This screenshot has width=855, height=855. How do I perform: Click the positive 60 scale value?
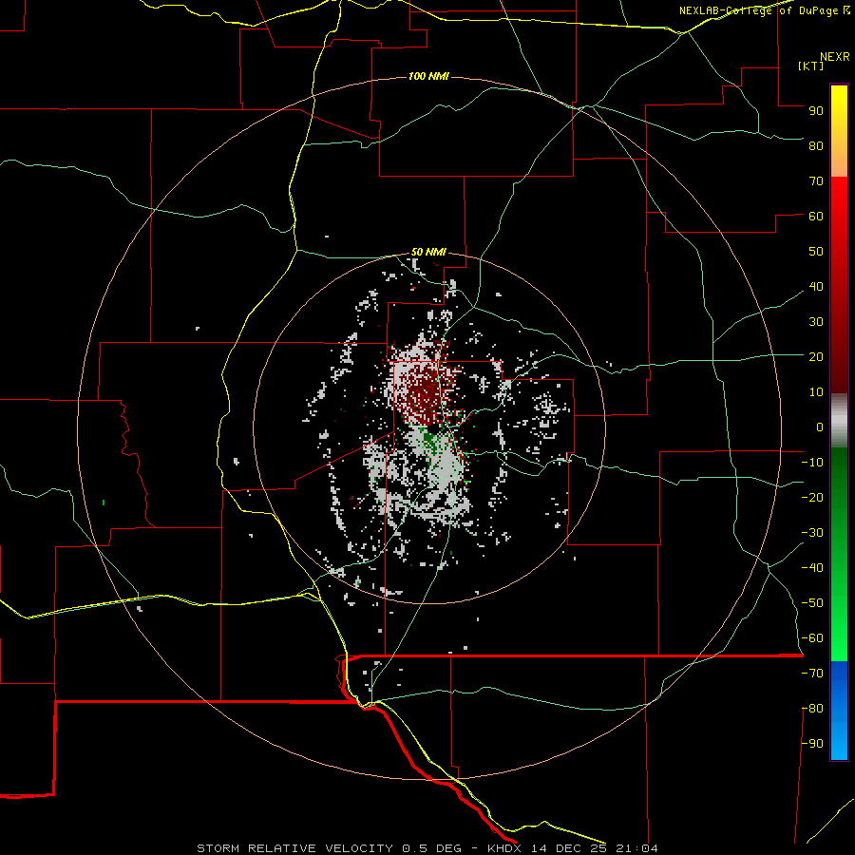(816, 216)
